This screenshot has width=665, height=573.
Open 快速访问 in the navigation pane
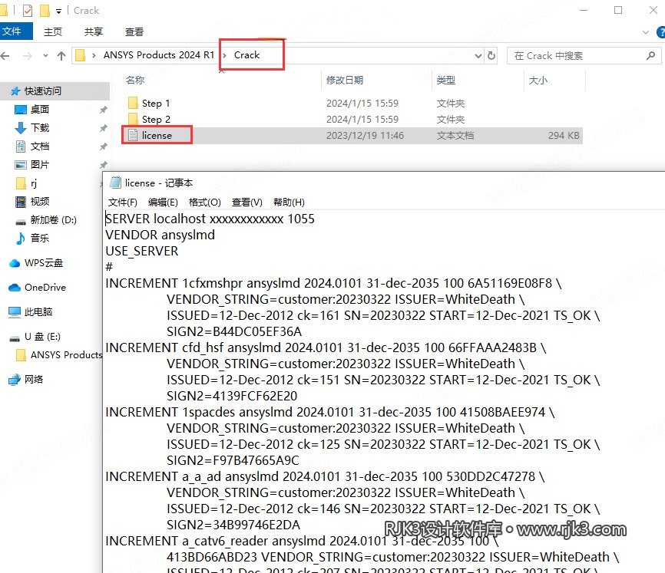click(x=42, y=91)
